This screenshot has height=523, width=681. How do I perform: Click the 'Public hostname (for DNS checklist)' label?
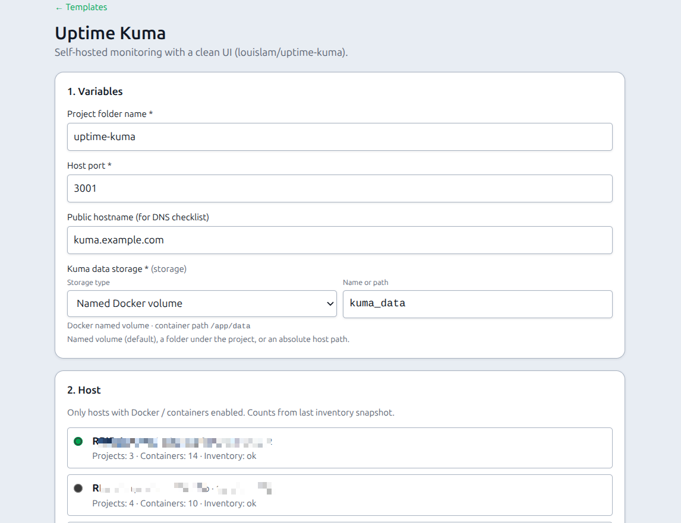pyautogui.click(x=138, y=217)
